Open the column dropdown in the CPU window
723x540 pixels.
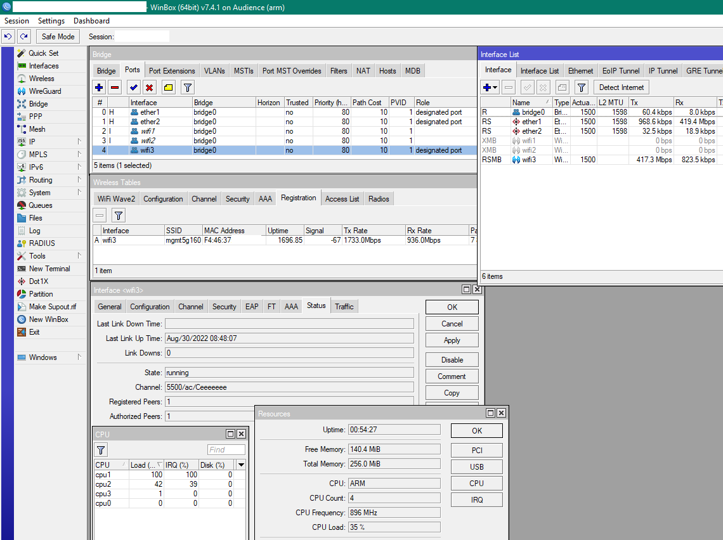241,465
